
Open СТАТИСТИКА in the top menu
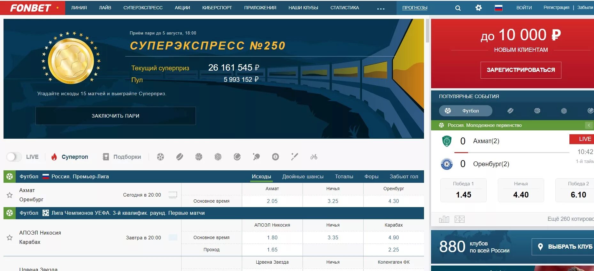pyautogui.click(x=344, y=8)
